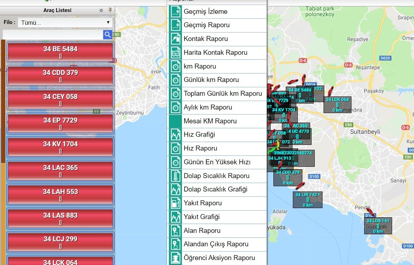
Task: Click the Geçmiş Raporu icon
Action: tap(176, 25)
